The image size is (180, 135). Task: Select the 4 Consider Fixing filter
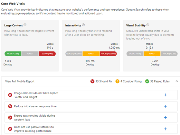coord(131,81)
